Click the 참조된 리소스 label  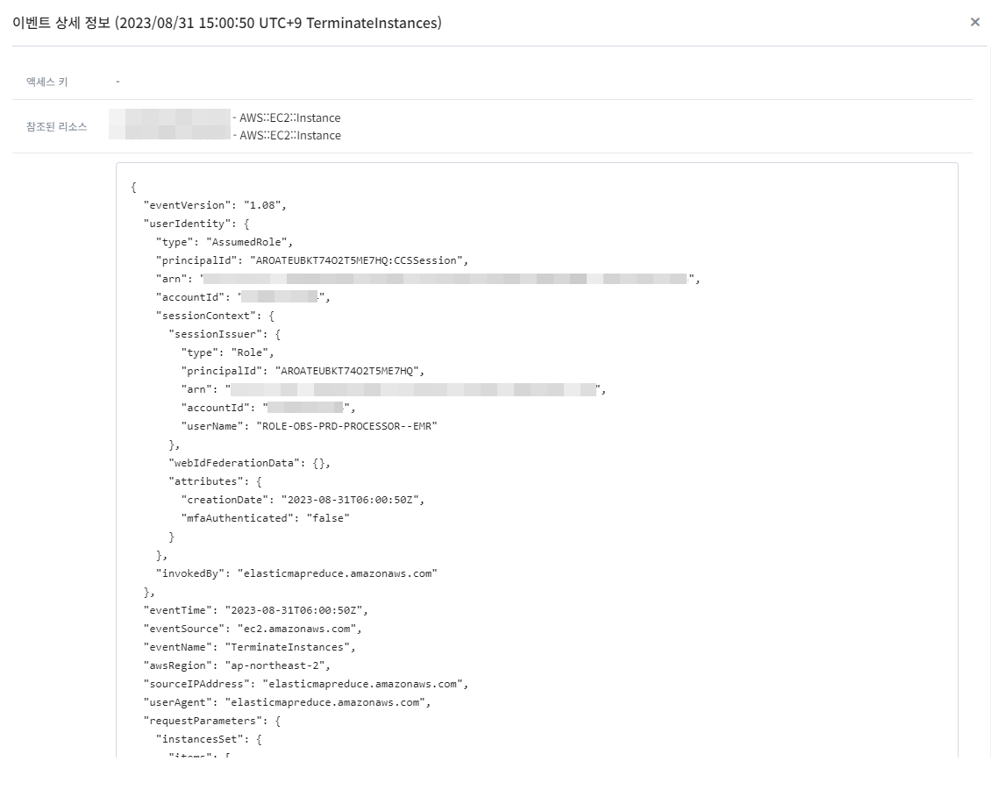tap(56, 126)
